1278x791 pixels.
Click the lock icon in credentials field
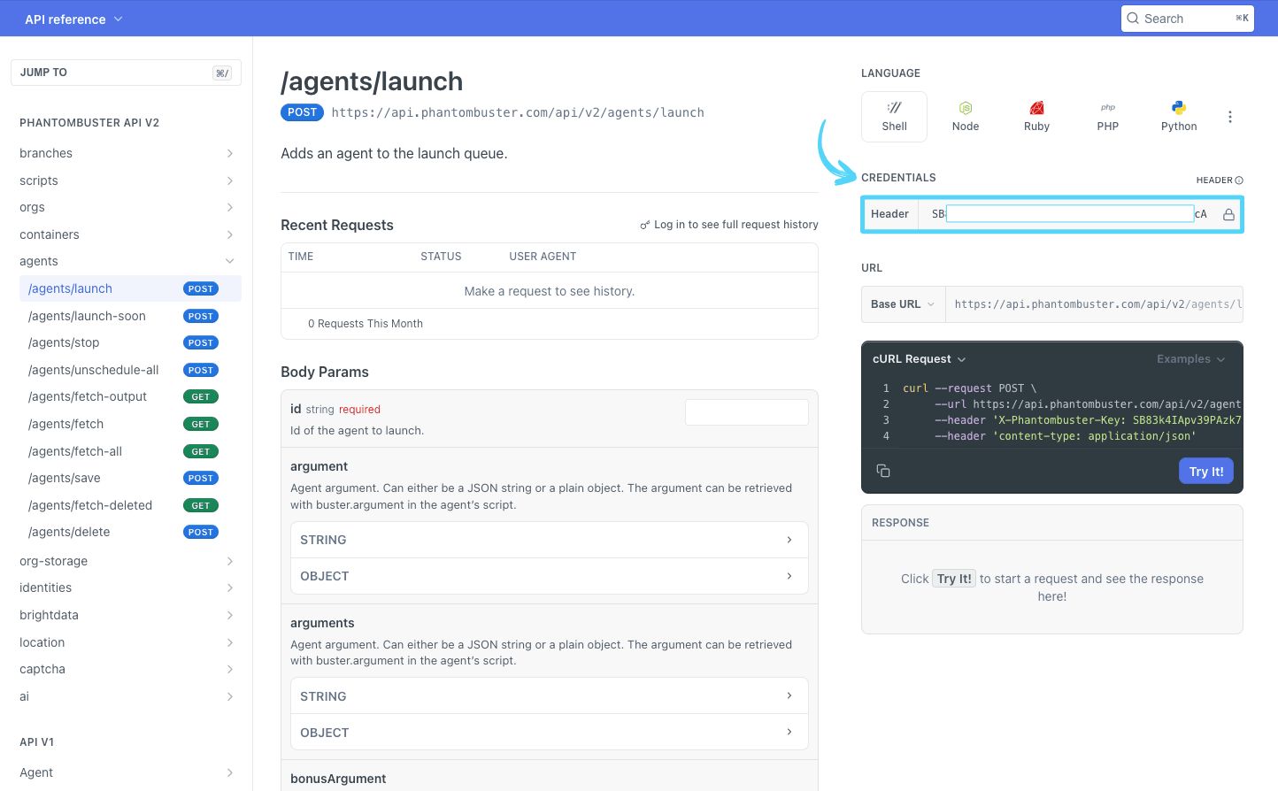[x=1228, y=214]
